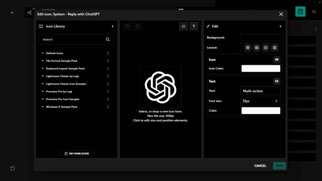
Task: Click the ChatGPT icon preview
Action: [160, 87]
